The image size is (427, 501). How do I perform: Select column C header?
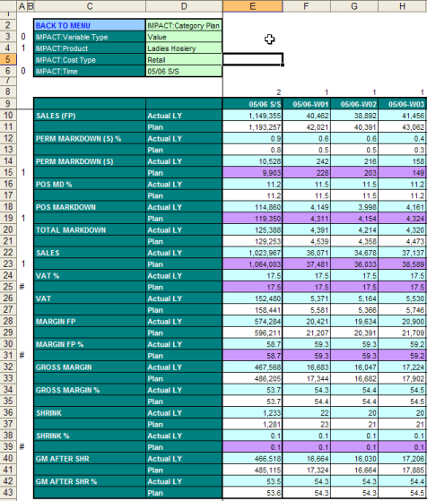click(90, 6)
